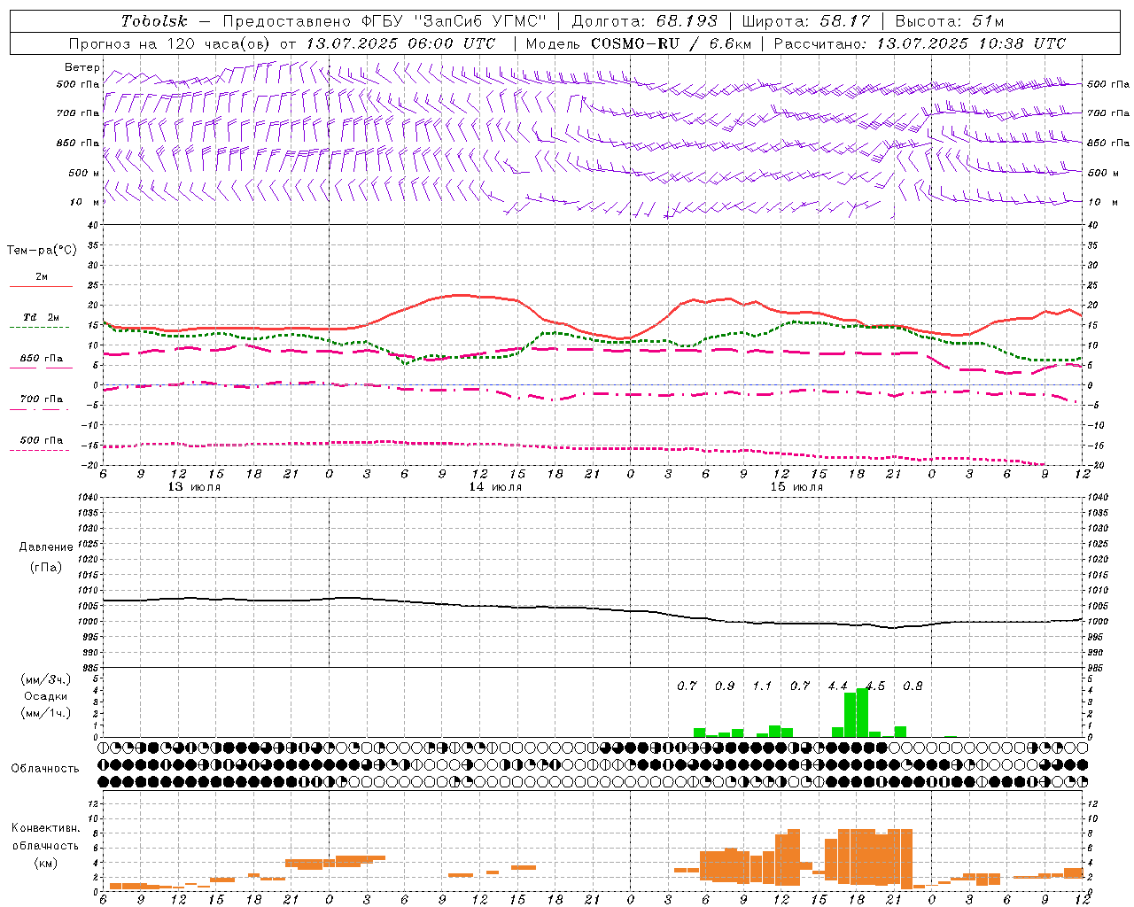Click the Конвективн. convective cloud label
This screenshot has width=1134, height=907.
click(45, 828)
